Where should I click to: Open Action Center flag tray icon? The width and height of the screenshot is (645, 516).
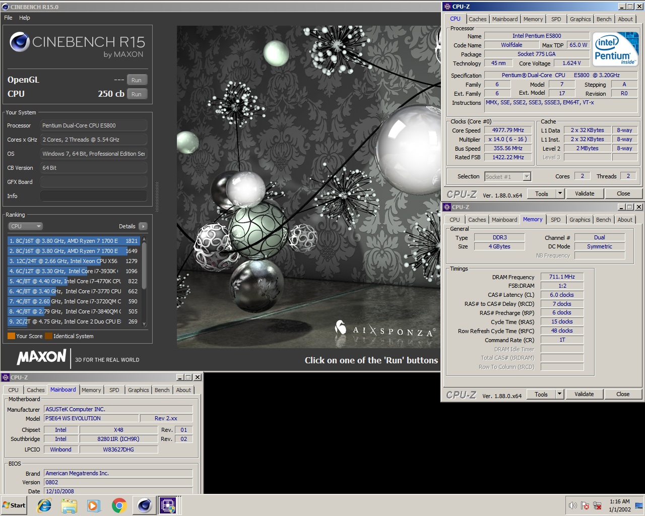(585, 505)
